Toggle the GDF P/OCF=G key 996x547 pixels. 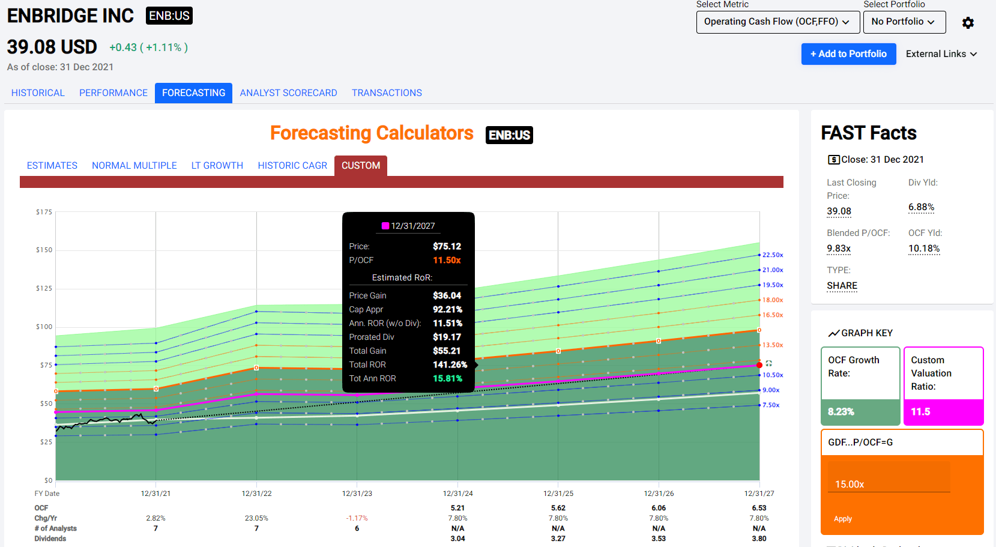[902, 443]
